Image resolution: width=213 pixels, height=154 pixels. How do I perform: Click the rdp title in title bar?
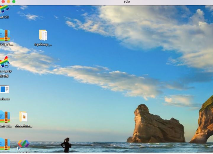[127, 2]
